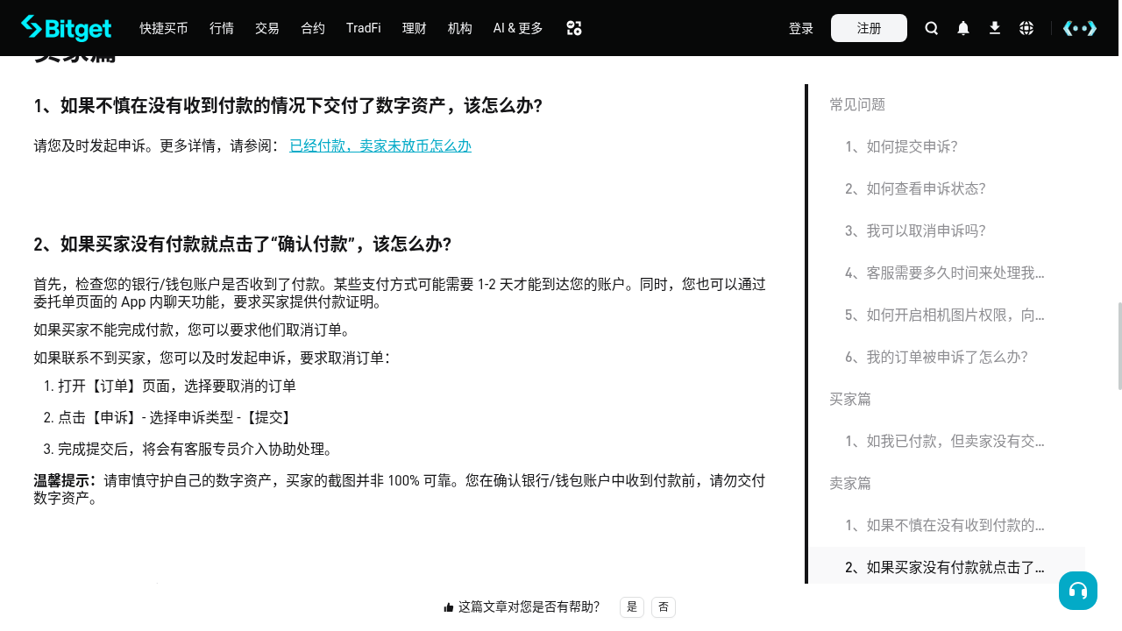Open the 机构 menu item
The image size is (1122, 631).
[460, 28]
